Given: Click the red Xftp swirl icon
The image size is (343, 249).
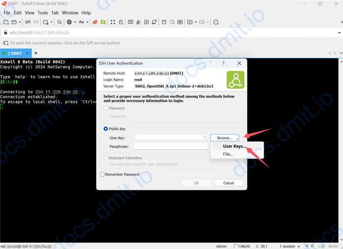Looking at the screenshot, I should (96, 22).
